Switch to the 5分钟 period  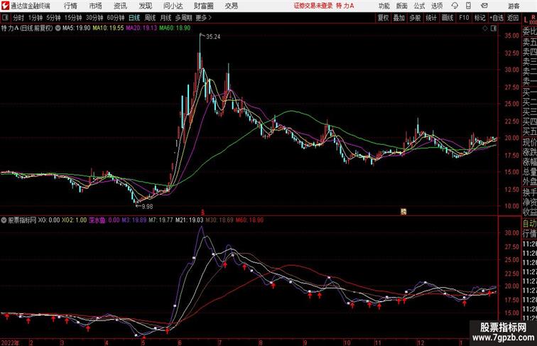click(x=53, y=18)
